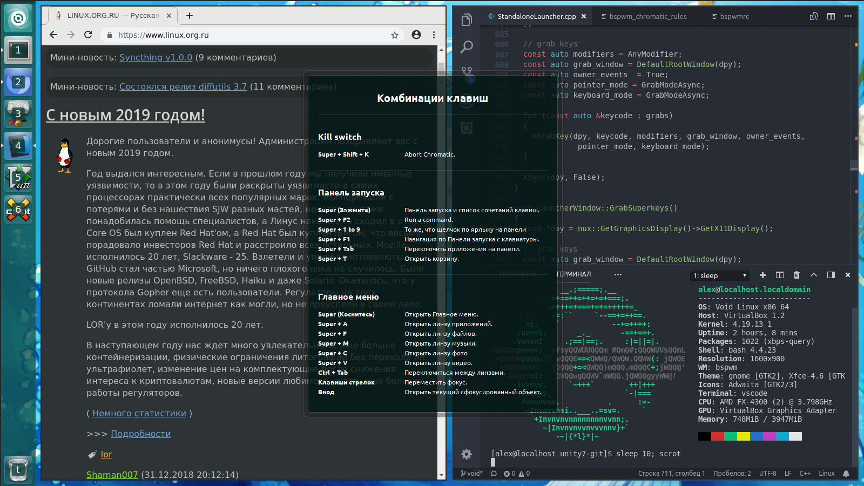Close the StandaloneLauncher.cpp tab

[584, 16]
